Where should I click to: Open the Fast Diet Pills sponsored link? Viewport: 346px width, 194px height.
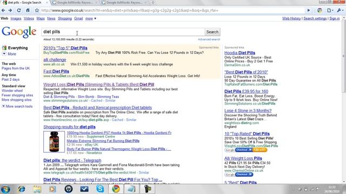(56, 71)
